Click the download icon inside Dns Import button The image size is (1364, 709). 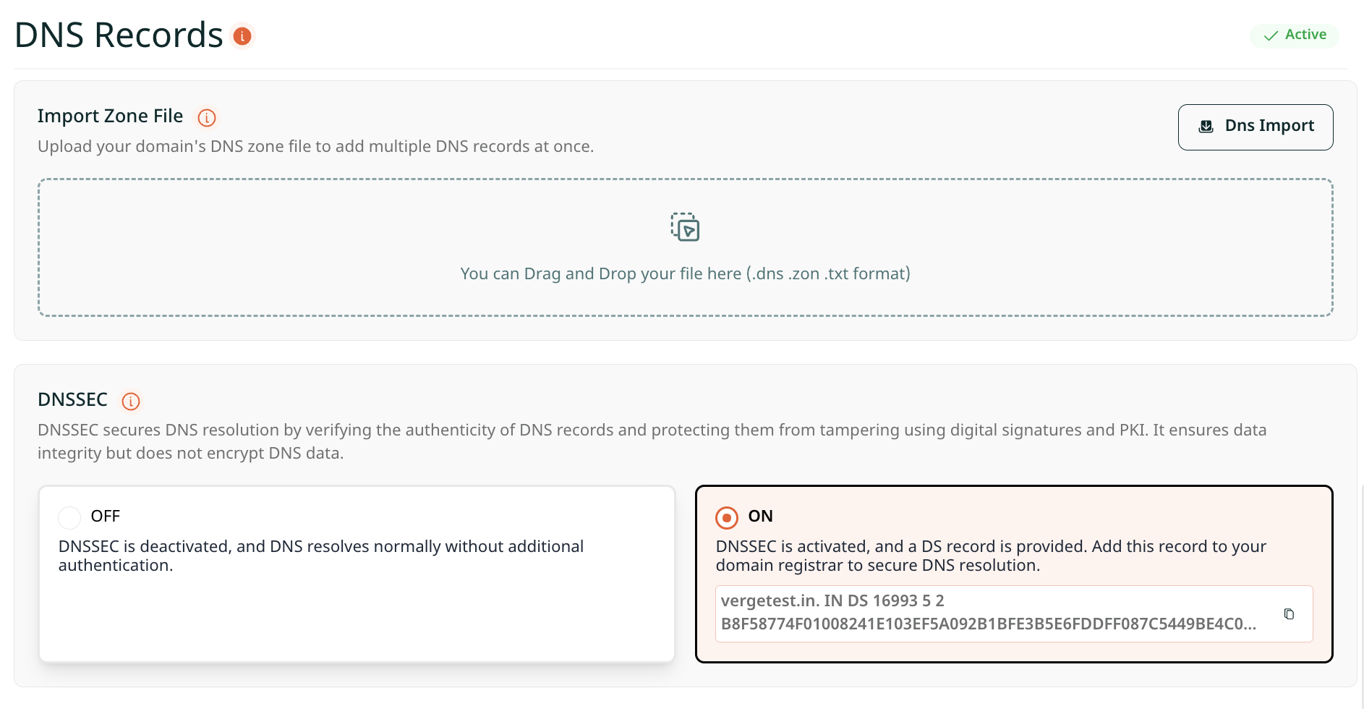coord(1206,127)
